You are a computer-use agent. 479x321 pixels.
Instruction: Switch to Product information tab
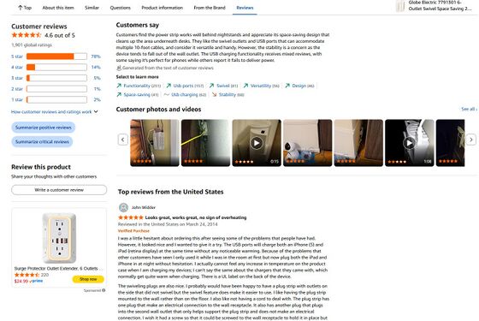coord(162,8)
